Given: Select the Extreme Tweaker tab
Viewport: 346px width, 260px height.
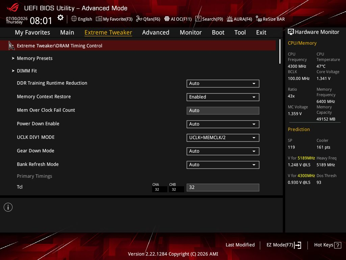Looking at the screenshot, I should point(108,32).
